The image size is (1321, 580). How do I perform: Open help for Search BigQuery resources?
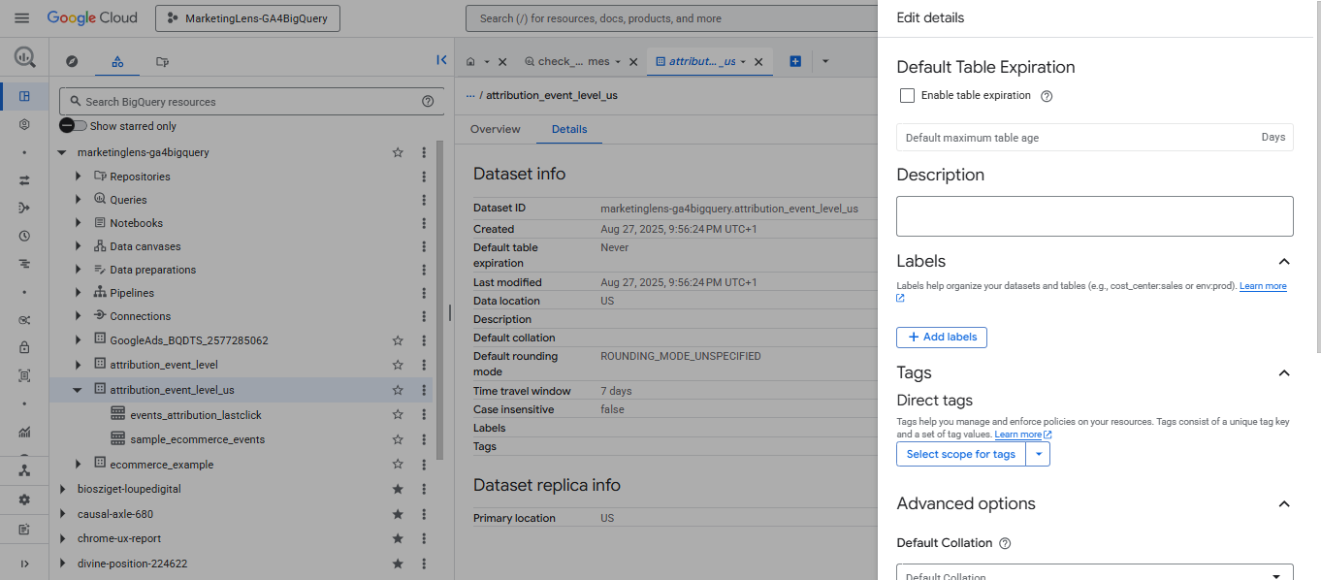tap(428, 101)
